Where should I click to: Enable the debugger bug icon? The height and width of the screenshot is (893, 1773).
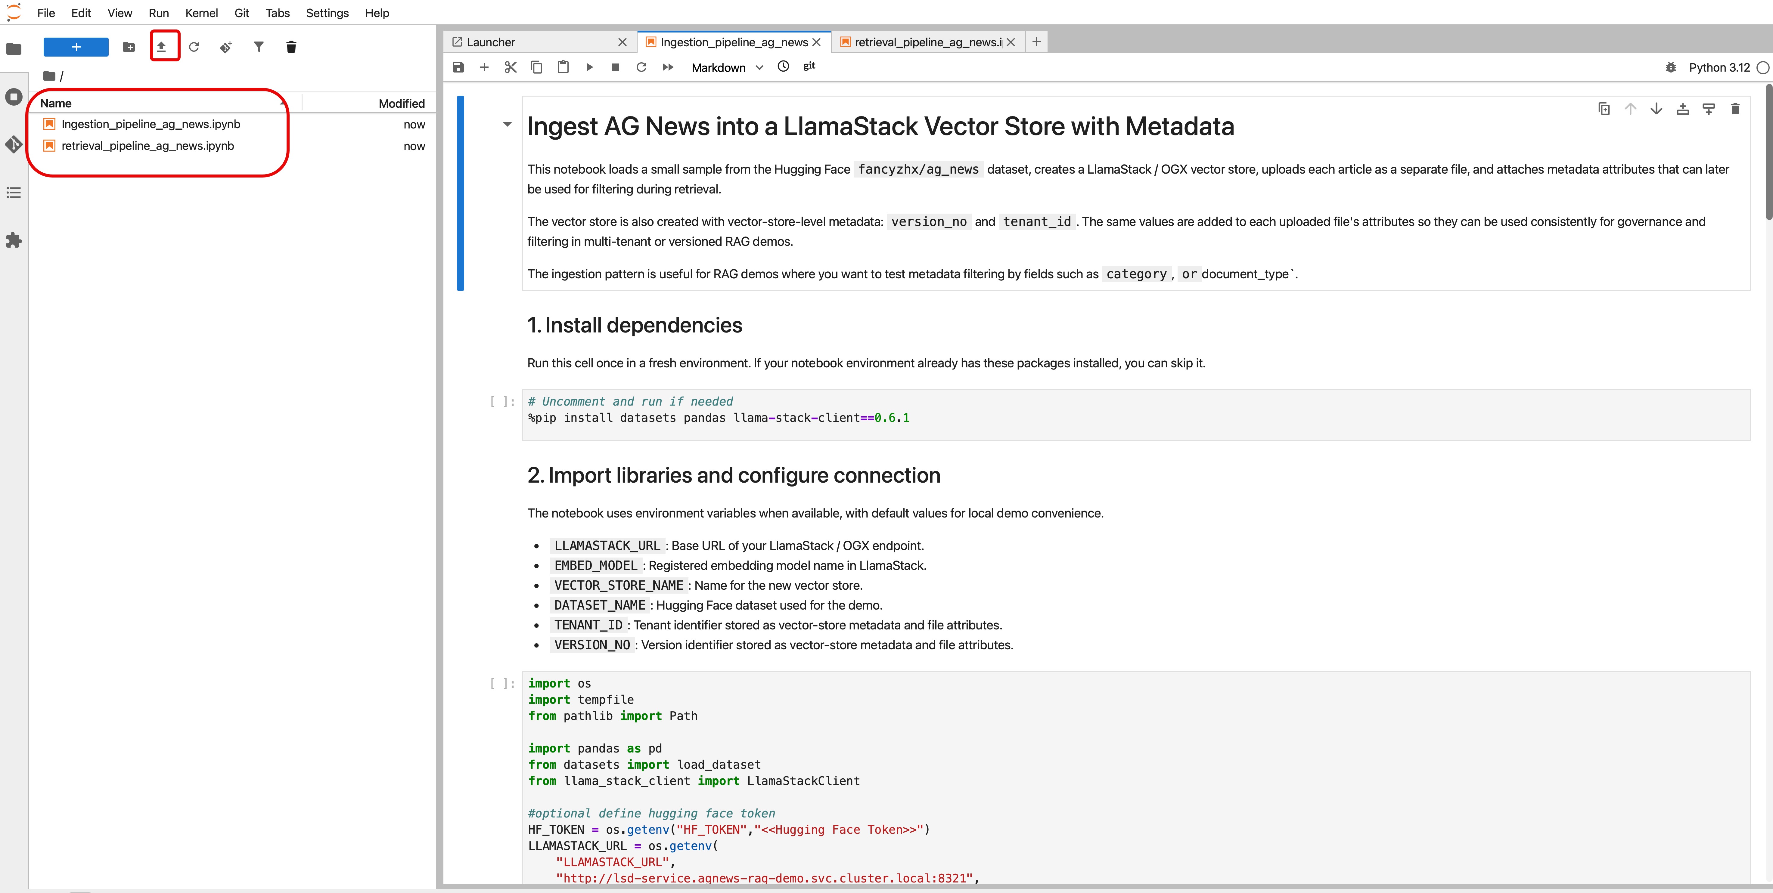coord(1670,67)
